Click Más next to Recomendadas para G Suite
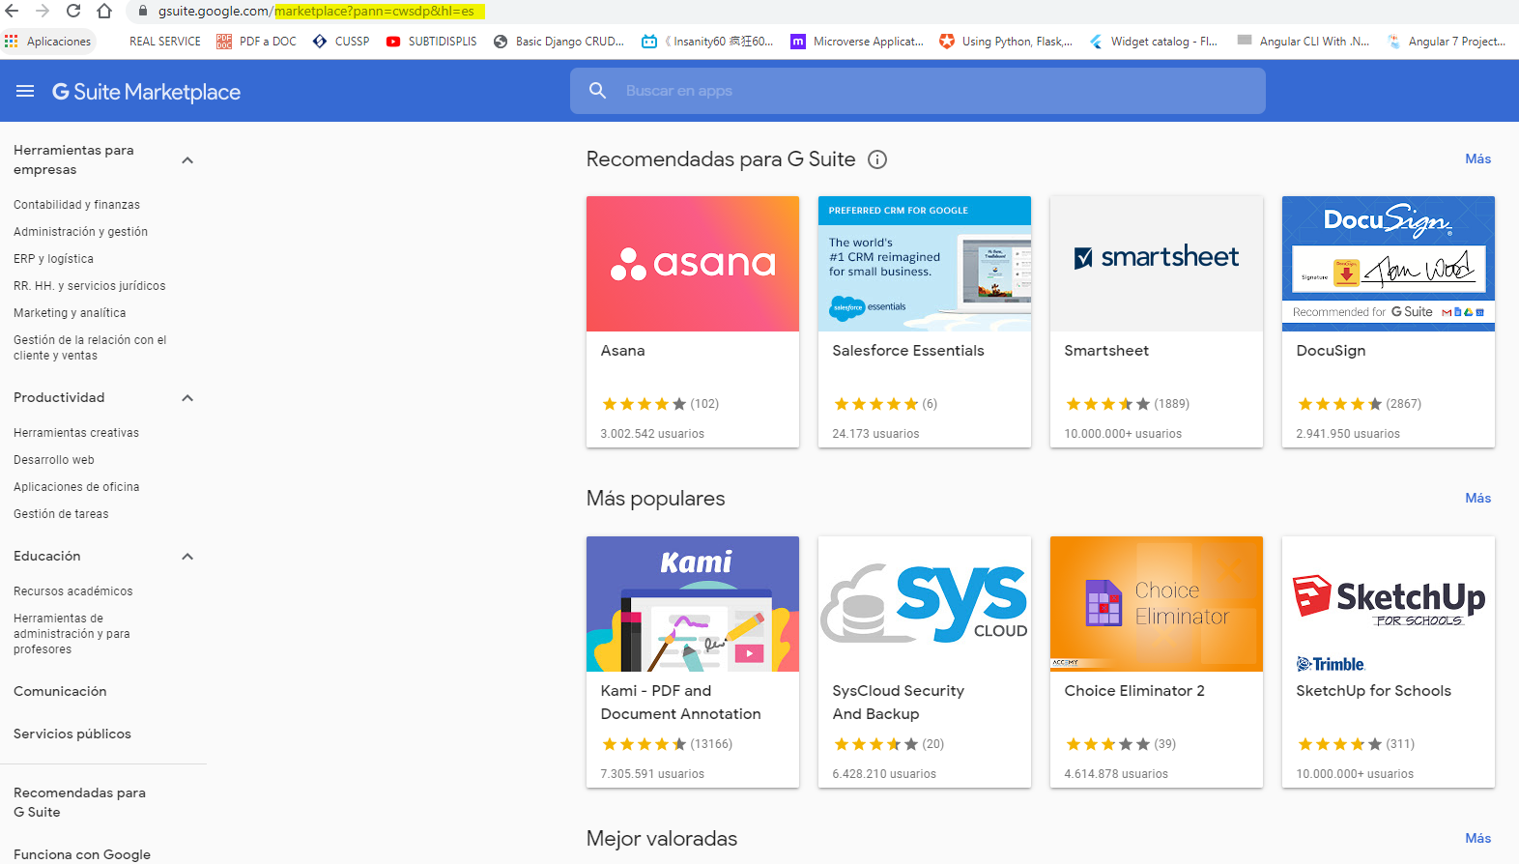Image resolution: width=1519 pixels, height=864 pixels. click(1477, 159)
